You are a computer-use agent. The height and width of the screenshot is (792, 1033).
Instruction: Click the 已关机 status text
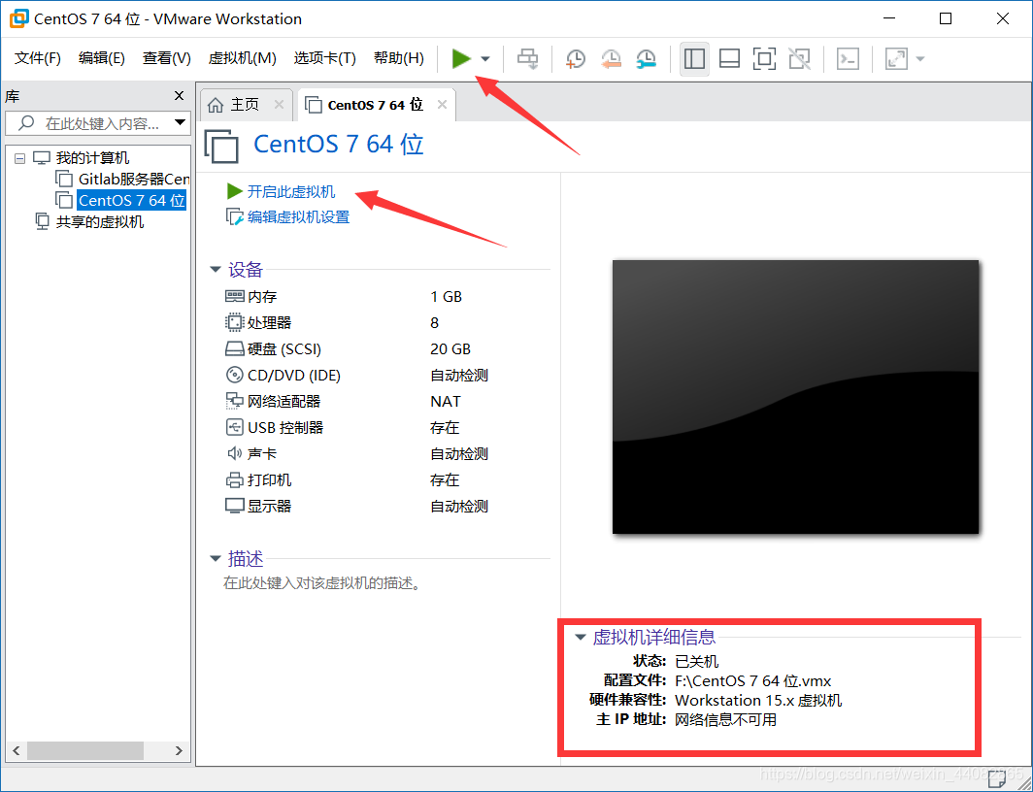coord(697,662)
